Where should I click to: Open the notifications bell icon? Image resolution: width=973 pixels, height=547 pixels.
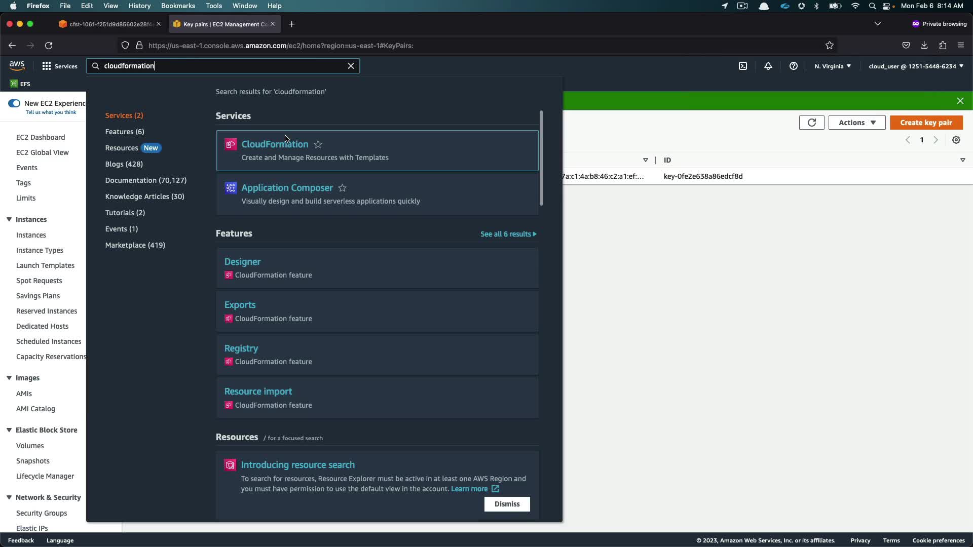[x=768, y=66]
